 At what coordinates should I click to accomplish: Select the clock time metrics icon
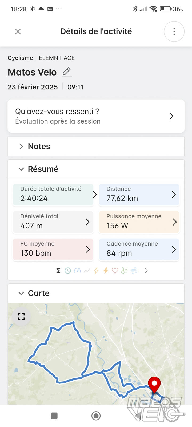[68, 271]
